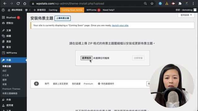Click the Coming Soon Active button

pos(72,10)
